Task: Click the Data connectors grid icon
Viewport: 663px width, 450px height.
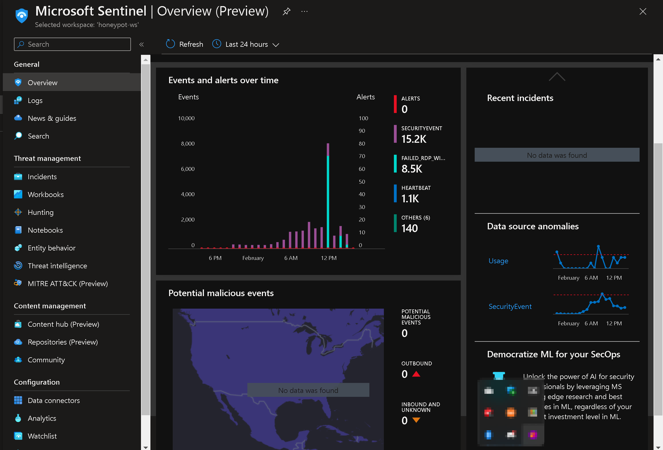Action: [x=18, y=400]
